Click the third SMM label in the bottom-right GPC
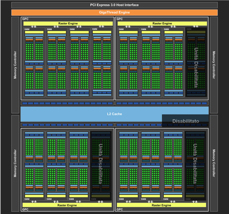Image resolution: width=229 pixels, height=214 pixels. (x=166, y=199)
